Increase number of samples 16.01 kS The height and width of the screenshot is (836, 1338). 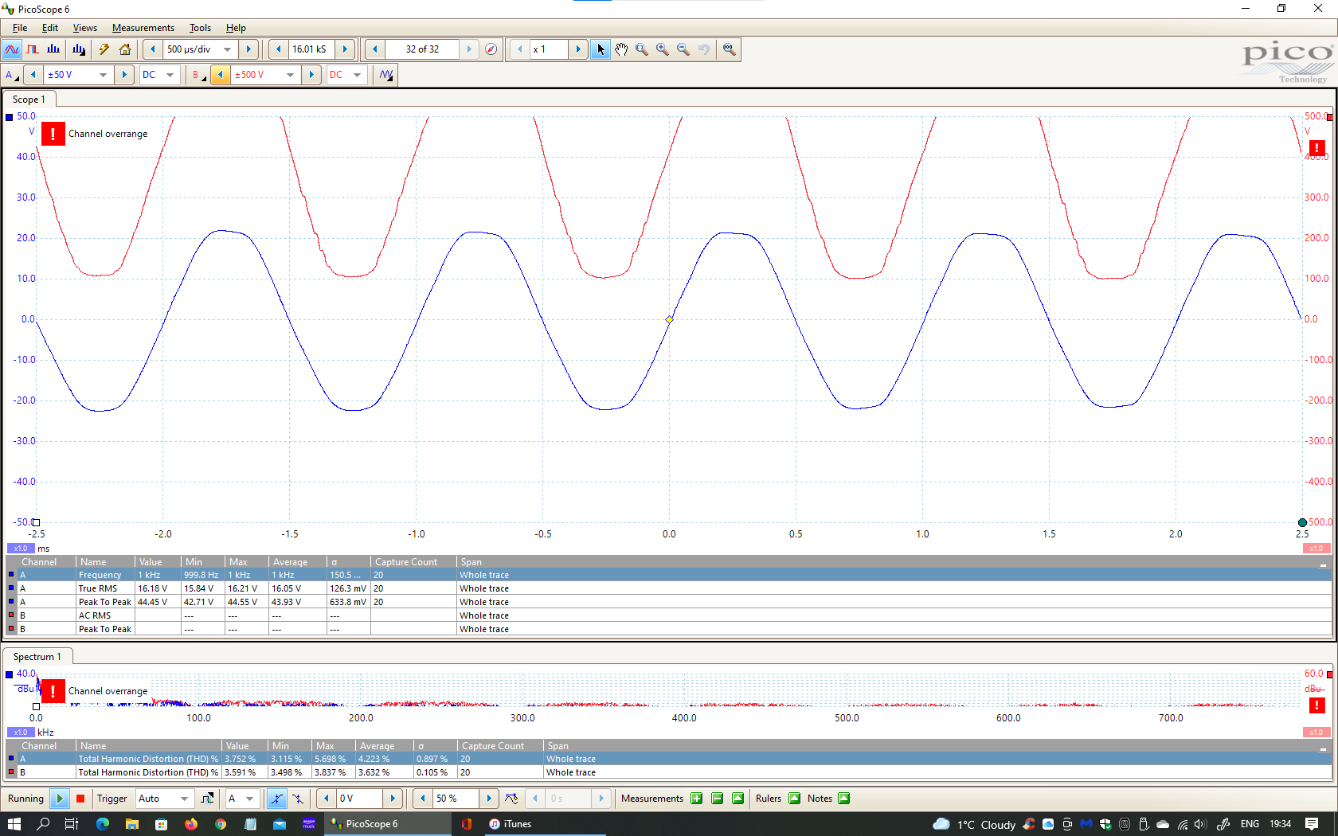(345, 49)
